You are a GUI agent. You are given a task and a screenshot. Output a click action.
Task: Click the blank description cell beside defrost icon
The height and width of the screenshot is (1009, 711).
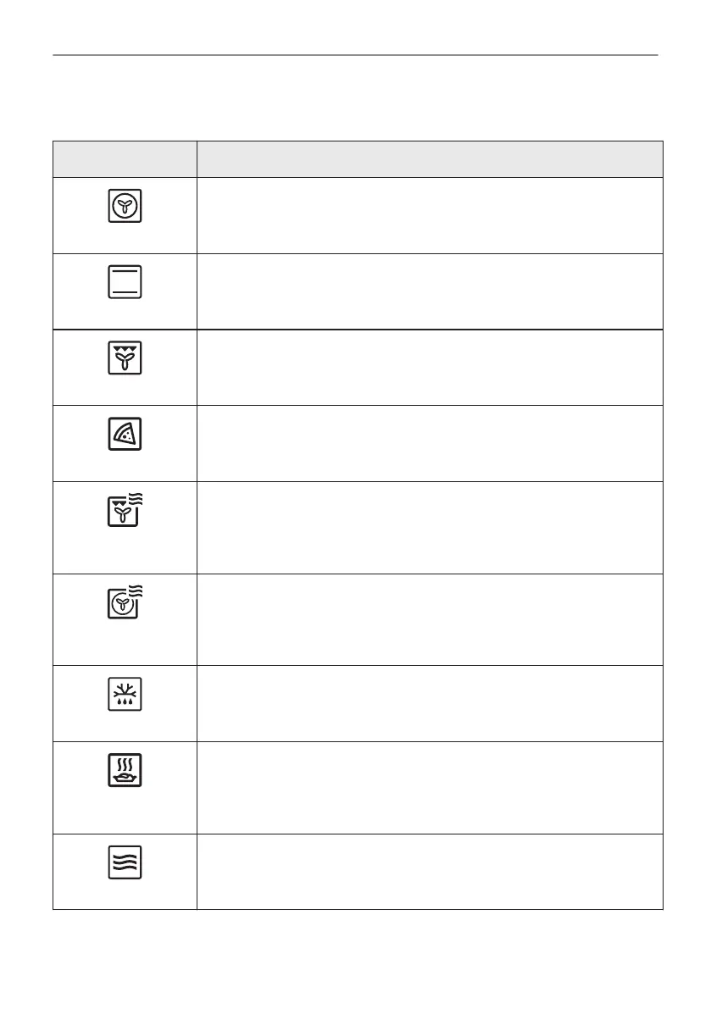click(430, 703)
